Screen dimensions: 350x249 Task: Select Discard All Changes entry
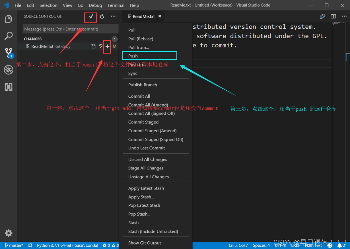(156, 159)
